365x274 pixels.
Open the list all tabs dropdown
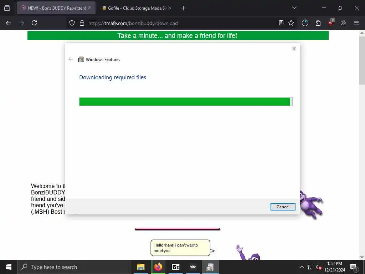pyautogui.click(x=294, y=8)
